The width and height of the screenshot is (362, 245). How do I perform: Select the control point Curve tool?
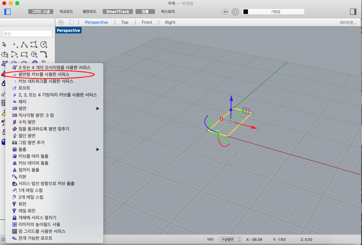point(34,45)
